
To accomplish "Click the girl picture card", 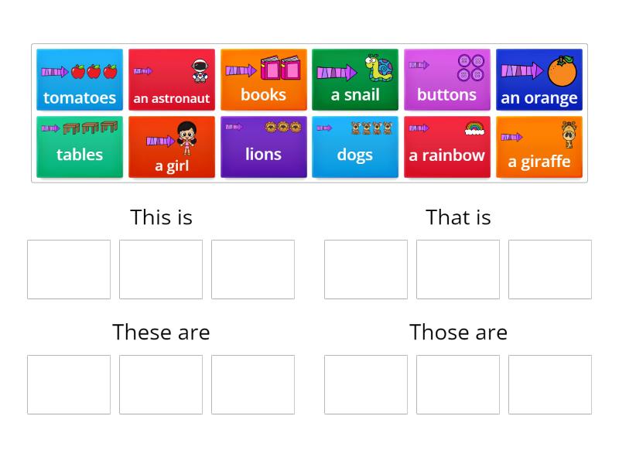I will (172, 146).
